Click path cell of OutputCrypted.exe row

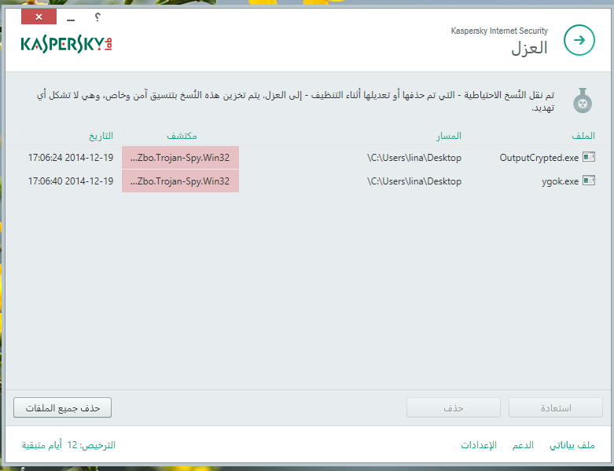point(414,158)
